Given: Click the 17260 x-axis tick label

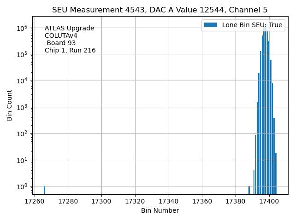Looking at the screenshot, I should point(35,201).
